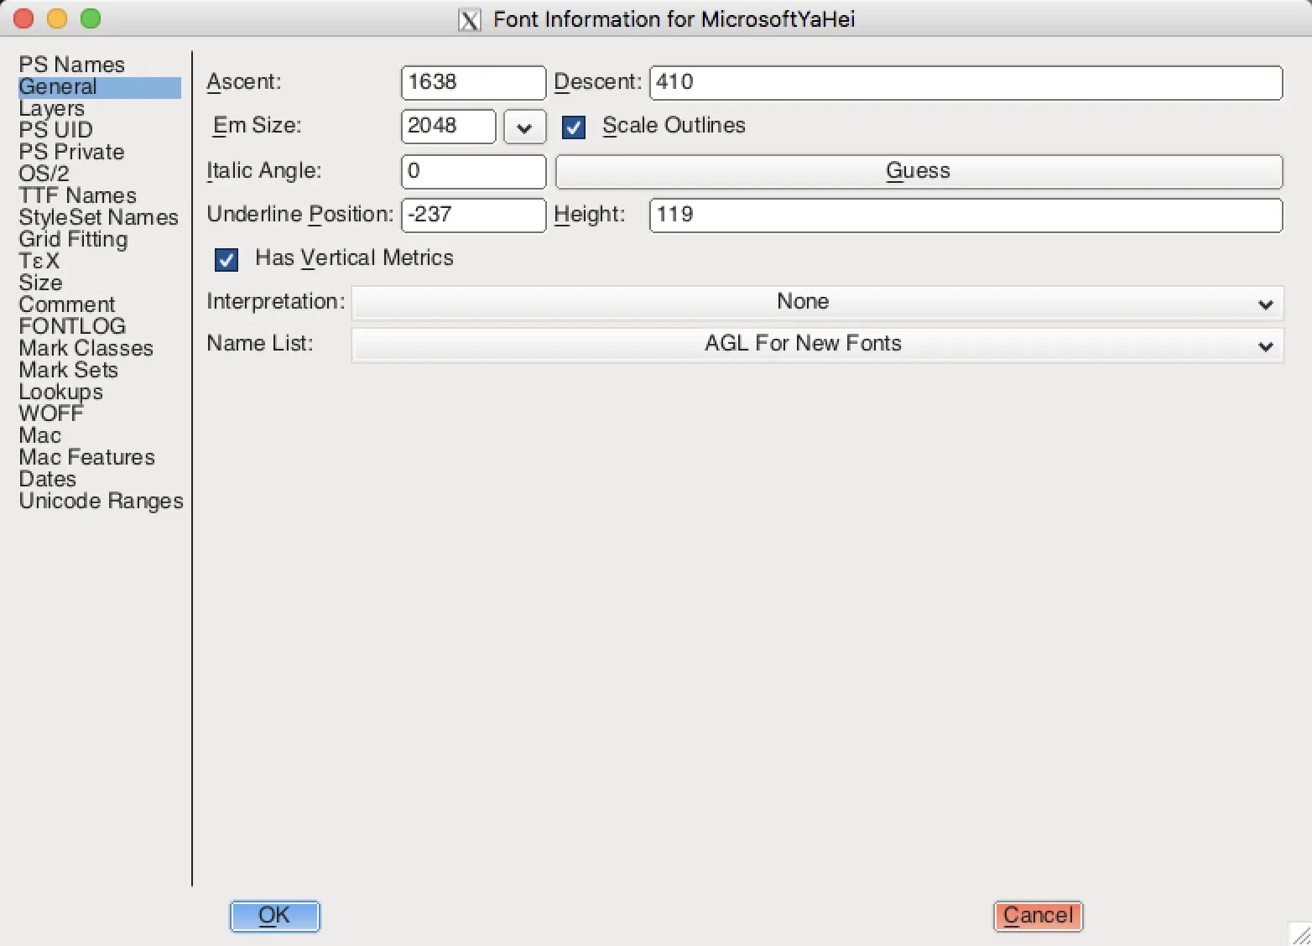Open Unicode Ranges section
This screenshot has width=1312, height=946.
(x=101, y=501)
